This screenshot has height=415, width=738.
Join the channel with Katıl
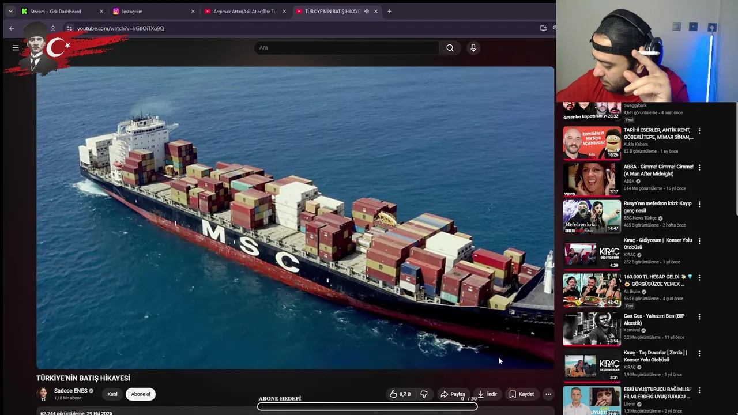coord(112,394)
